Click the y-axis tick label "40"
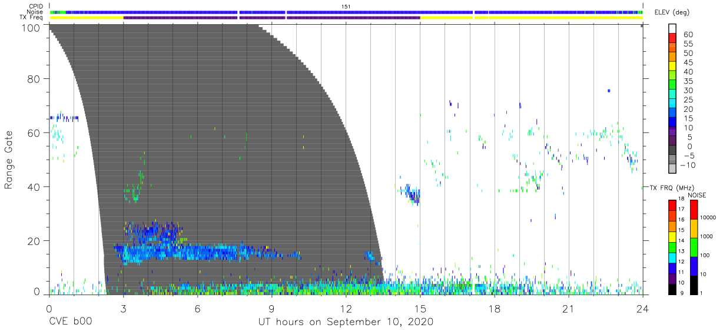 (x=34, y=187)
